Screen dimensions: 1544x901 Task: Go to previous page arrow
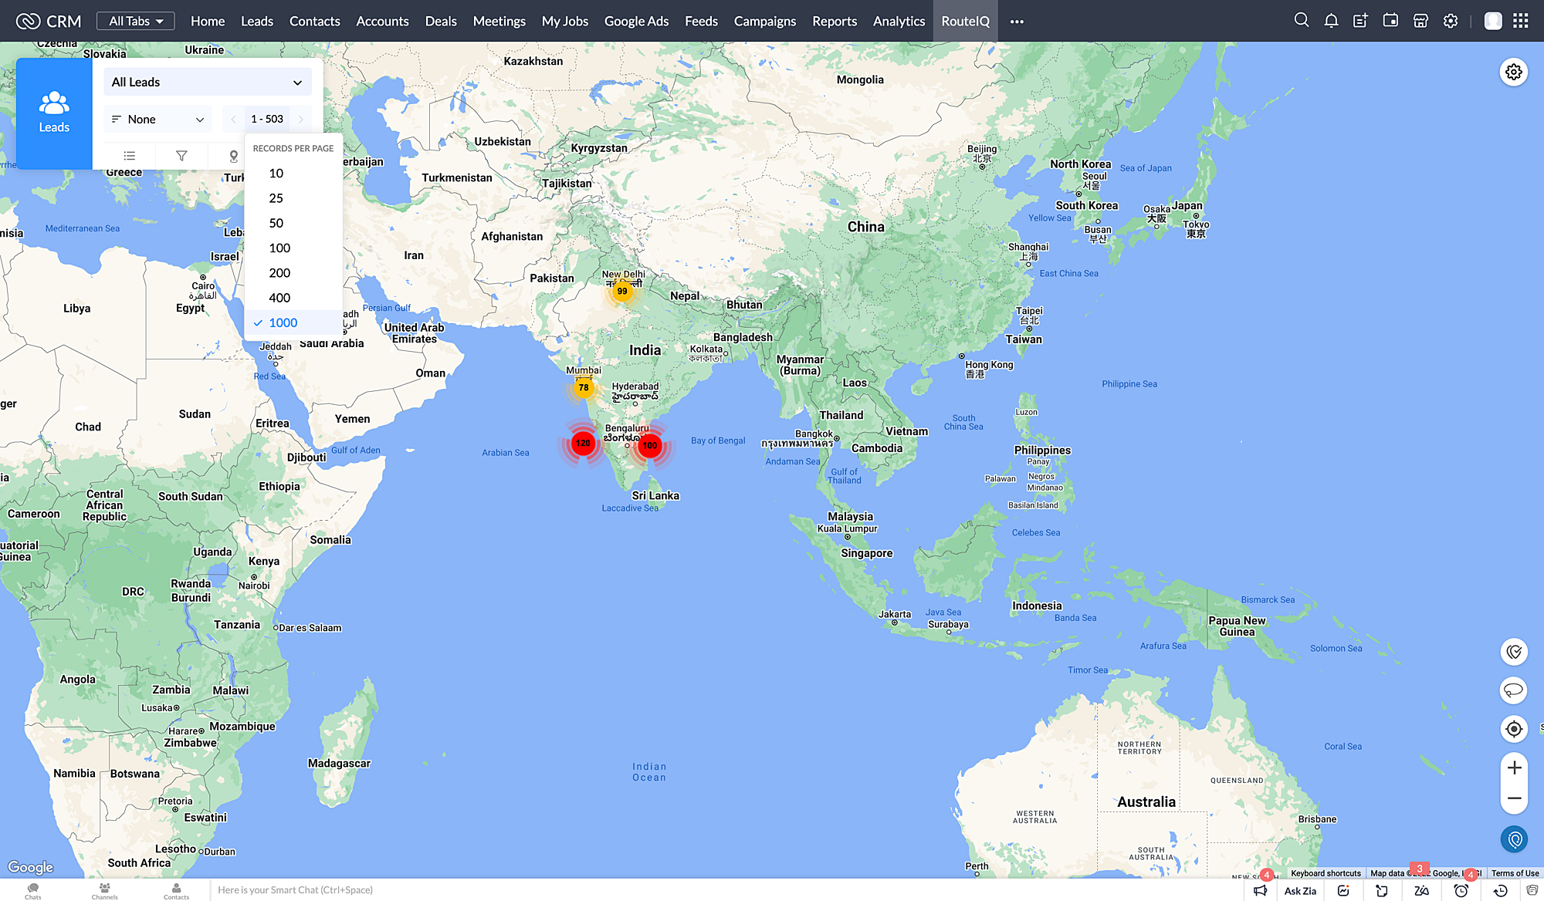[234, 119]
